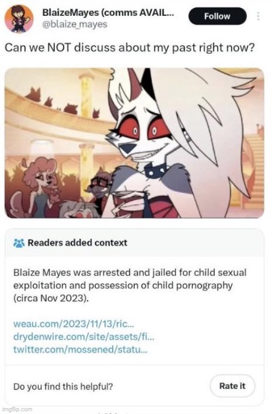Click the community note body text
Screen dimensions: 272x414
(x=130, y=285)
